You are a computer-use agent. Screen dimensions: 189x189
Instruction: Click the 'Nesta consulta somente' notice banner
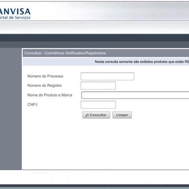[x=106, y=62]
